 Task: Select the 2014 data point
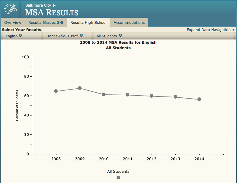tap(199, 99)
